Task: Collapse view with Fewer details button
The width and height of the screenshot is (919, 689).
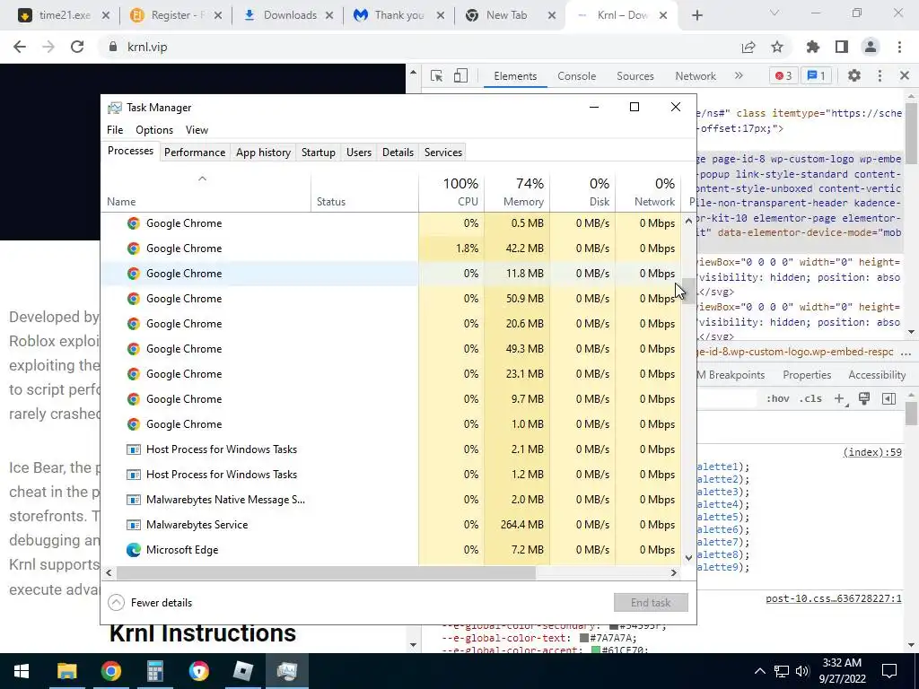Action: (x=150, y=602)
